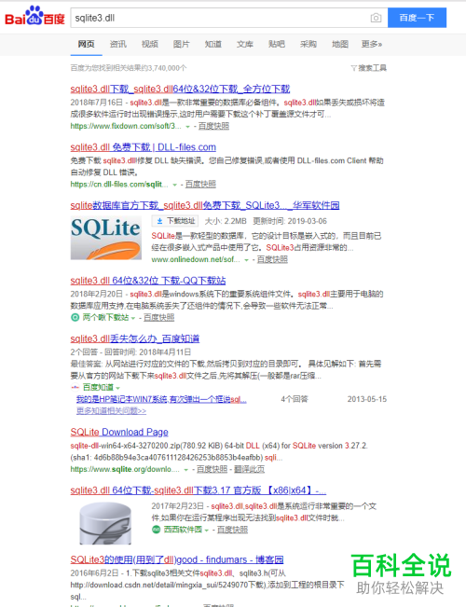466x607 pixels.
Task: Open the 地图 tab
Action: (340, 44)
